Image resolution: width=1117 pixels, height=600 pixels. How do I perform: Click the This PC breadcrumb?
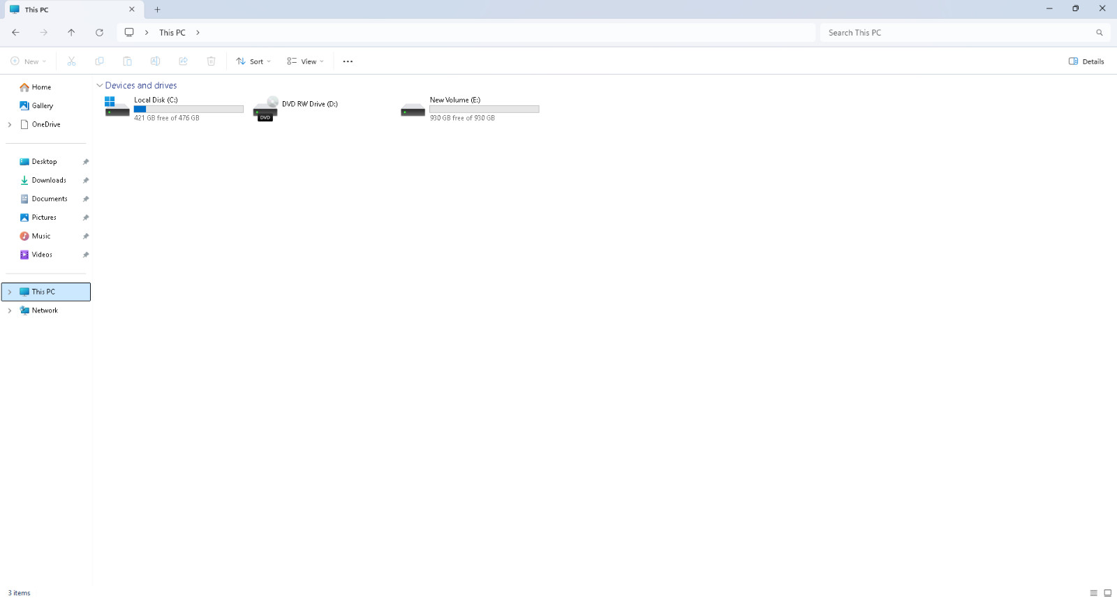pos(172,33)
